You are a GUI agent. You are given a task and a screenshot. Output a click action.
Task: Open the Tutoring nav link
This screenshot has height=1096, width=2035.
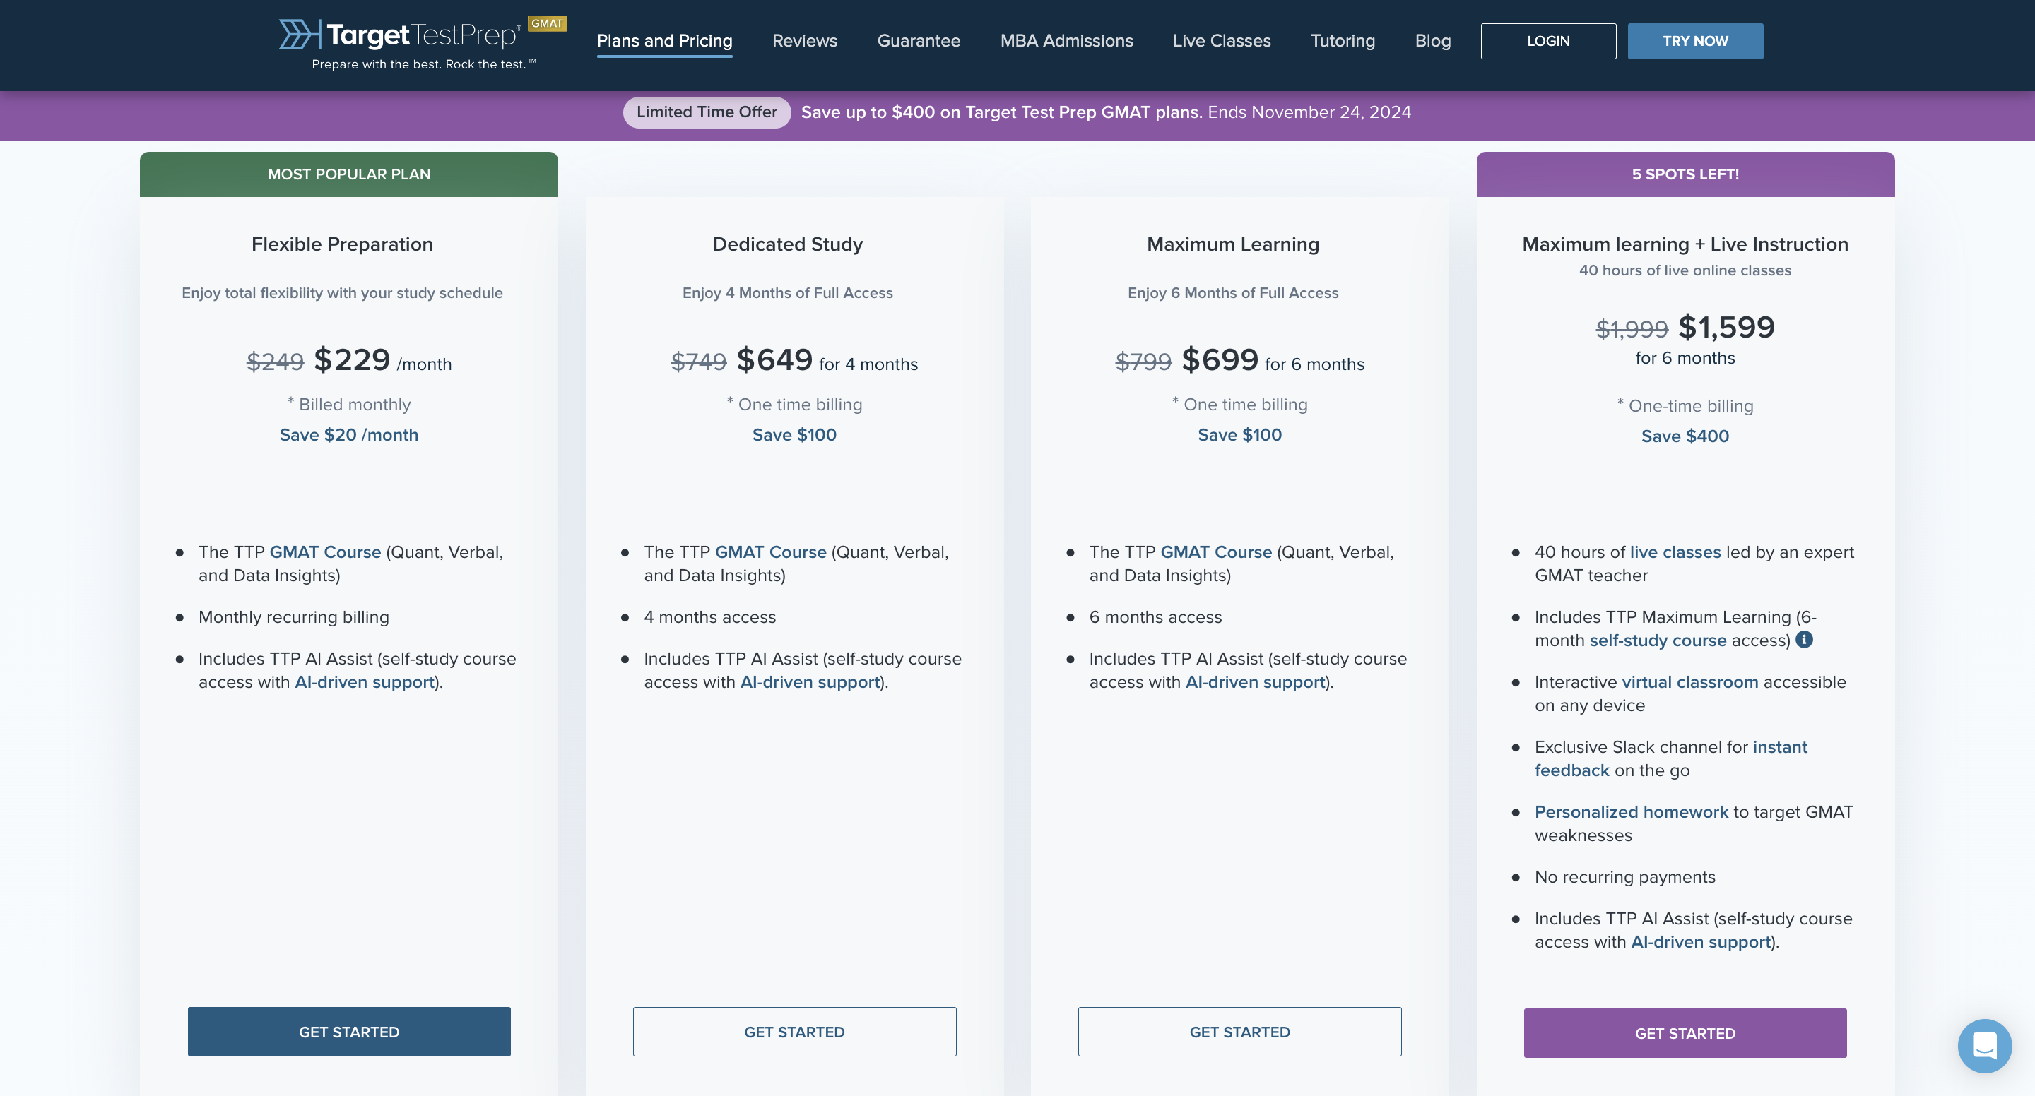[x=1343, y=41]
